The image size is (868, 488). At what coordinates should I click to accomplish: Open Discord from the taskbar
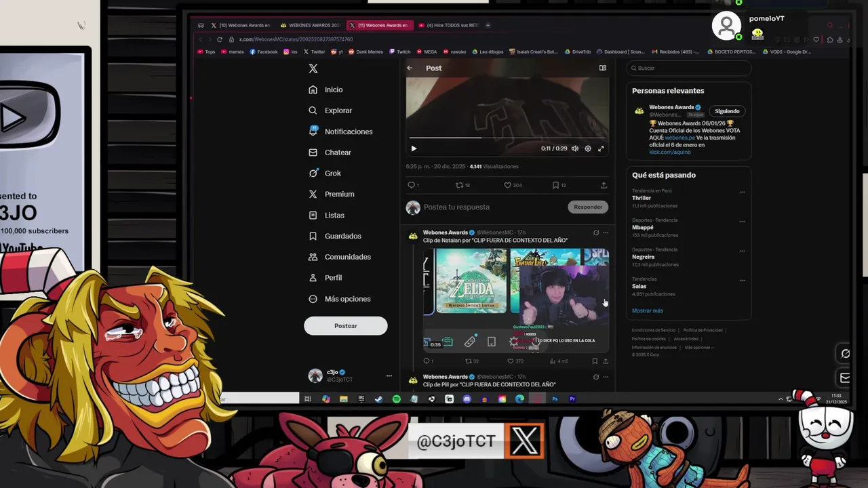click(467, 399)
